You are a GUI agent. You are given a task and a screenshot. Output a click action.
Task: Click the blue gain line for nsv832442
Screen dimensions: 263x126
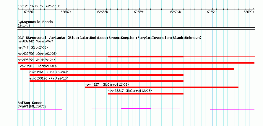[x=136, y=44]
